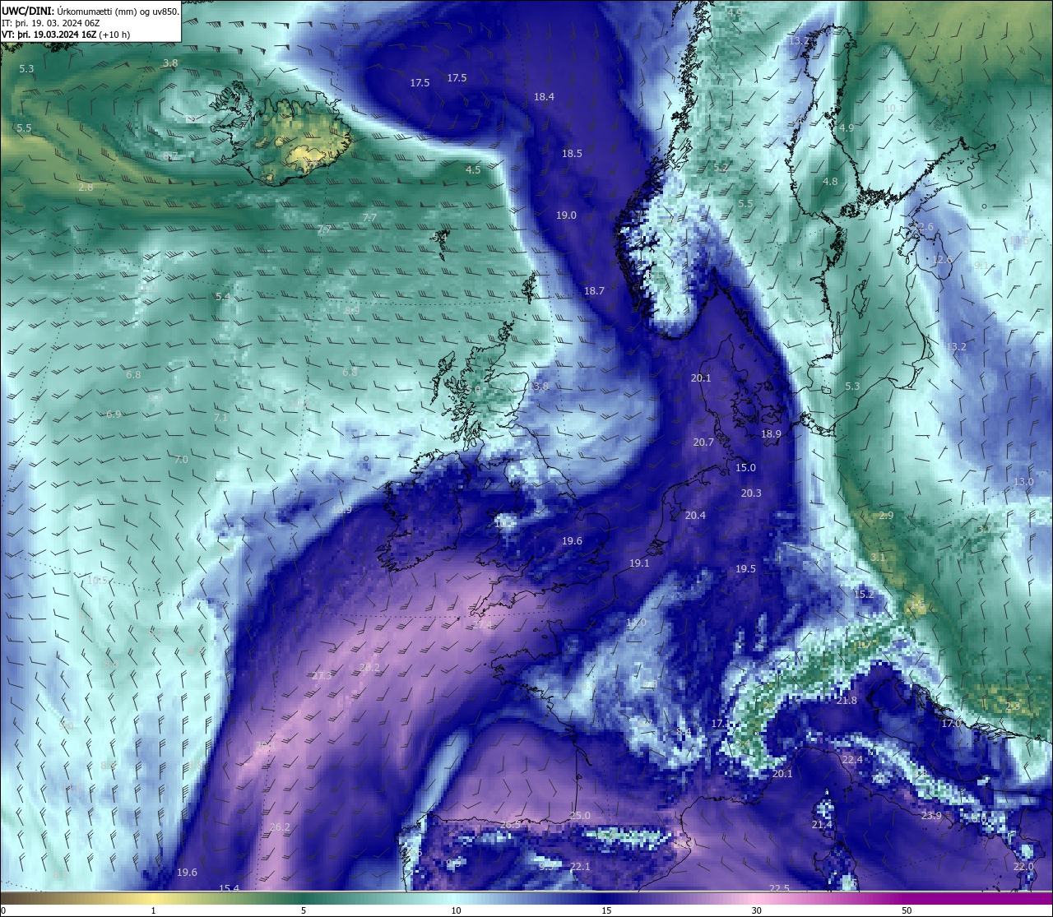Click the 22.1 value label
Viewport: 1053px width, 917px height.
[580, 866]
